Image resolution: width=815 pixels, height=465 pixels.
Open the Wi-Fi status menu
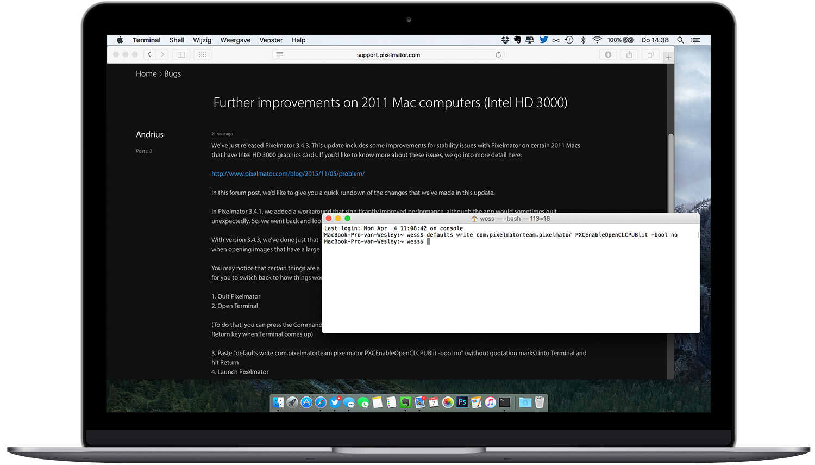[597, 40]
